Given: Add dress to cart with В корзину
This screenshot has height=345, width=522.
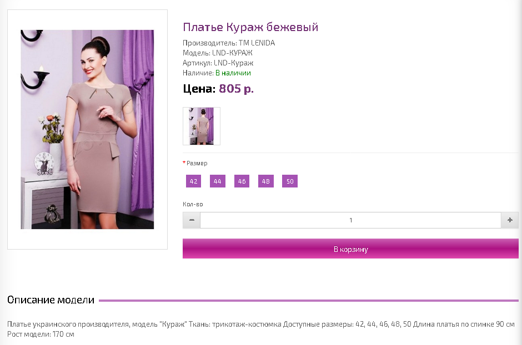Looking at the screenshot, I should [x=350, y=249].
